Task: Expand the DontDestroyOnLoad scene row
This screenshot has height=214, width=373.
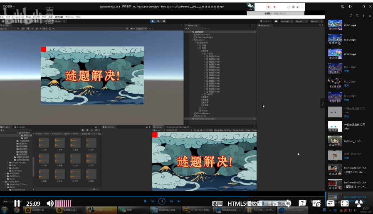Action: pyautogui.click(x=190, y=119)
